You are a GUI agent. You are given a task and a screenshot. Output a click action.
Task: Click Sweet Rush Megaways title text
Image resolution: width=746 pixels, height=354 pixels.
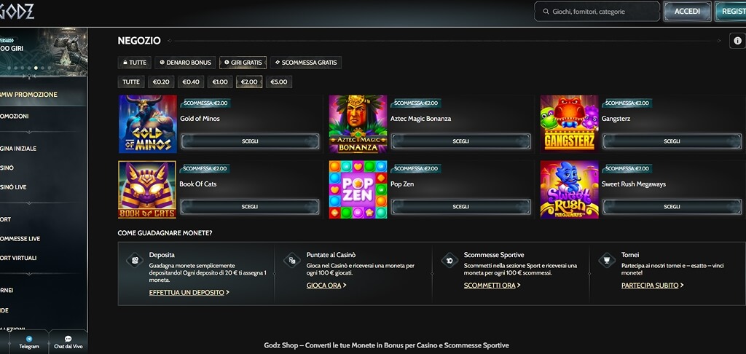633,184
